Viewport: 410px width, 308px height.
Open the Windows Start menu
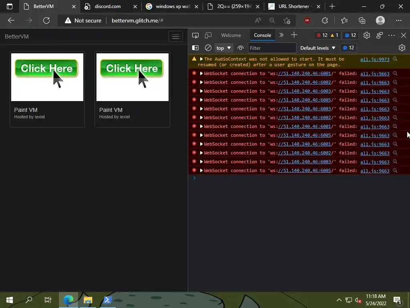(x=10, y=300)
